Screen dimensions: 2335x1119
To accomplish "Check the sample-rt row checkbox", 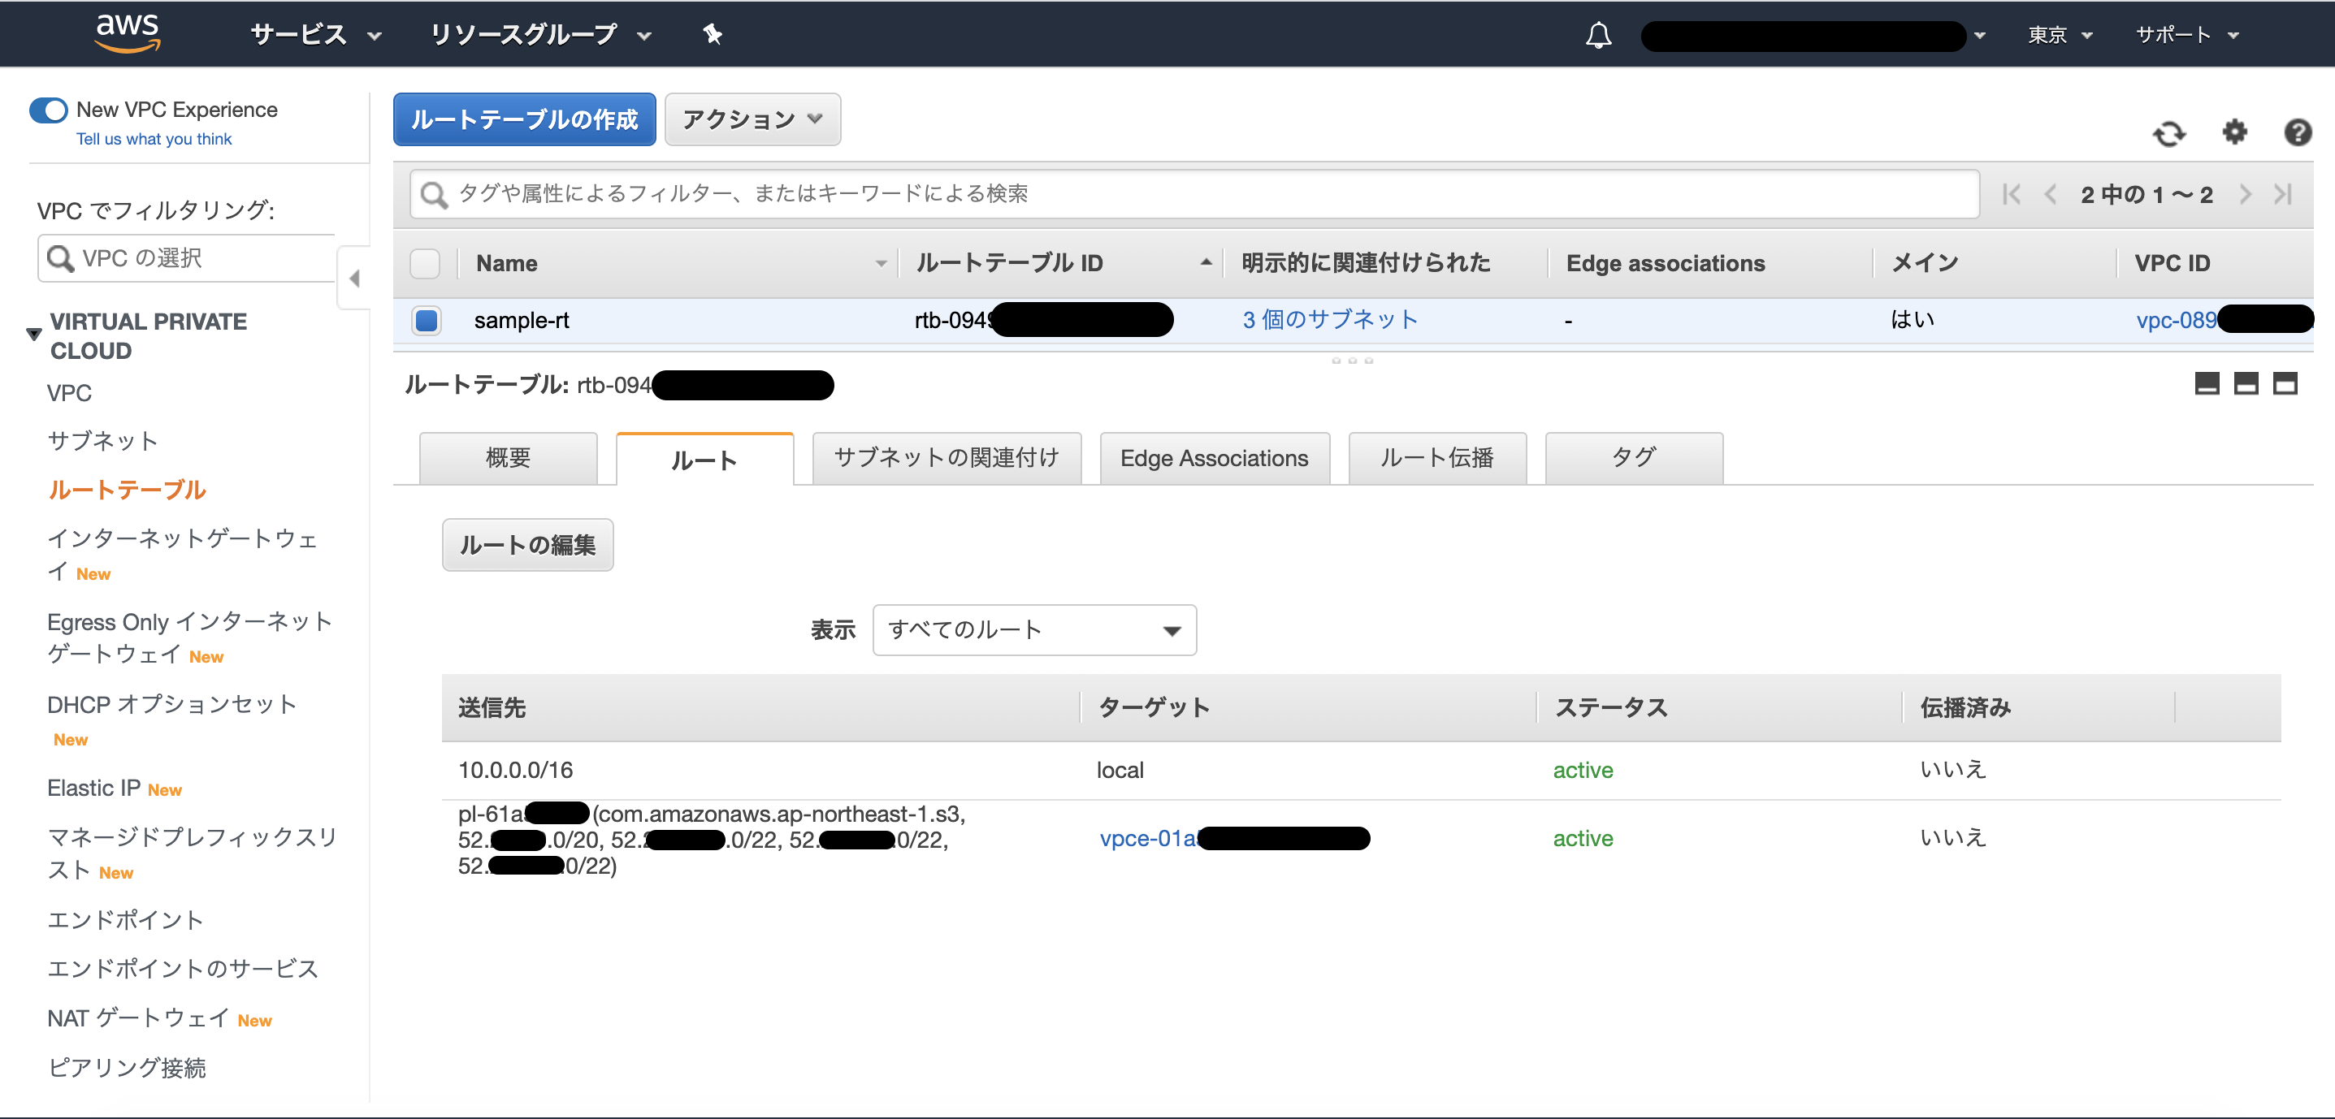I will (426, 320).
